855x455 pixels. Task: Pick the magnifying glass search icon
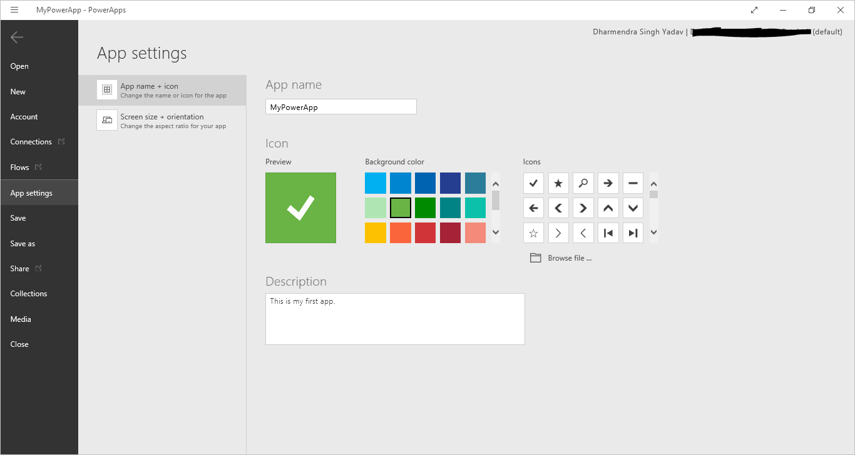pyautogui.click(x=583, y=183)
